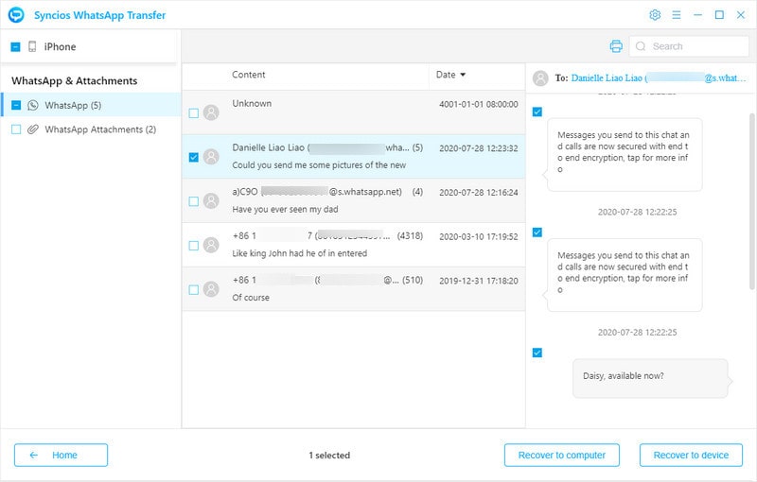Click first end-to-end encryption message bubble
The image size is (757, 482).
pos(625,155)
